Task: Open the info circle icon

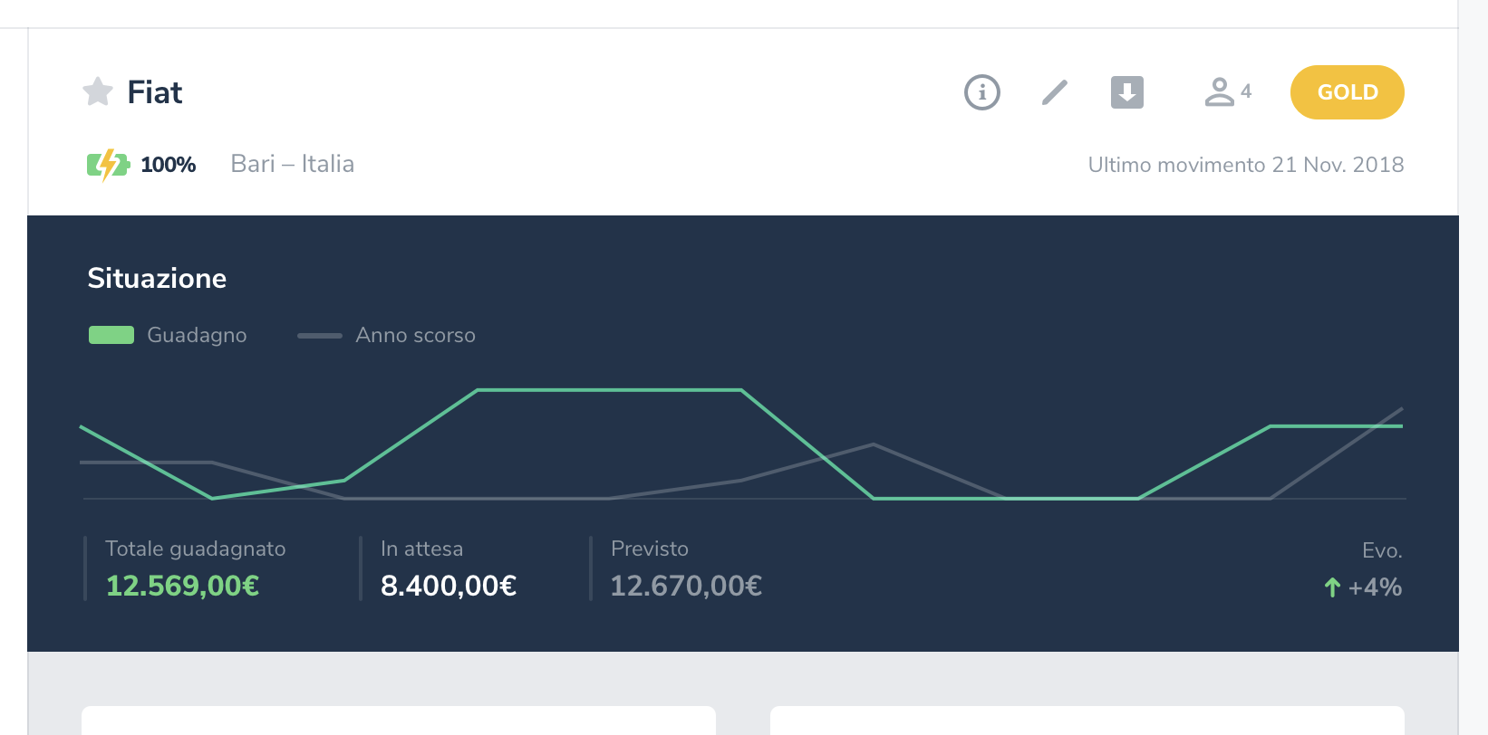Action: pyautogui.click(x=981, y=92)
